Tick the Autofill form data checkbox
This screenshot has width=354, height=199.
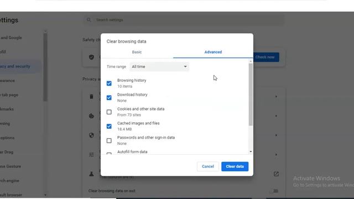[x=109, y=154]
